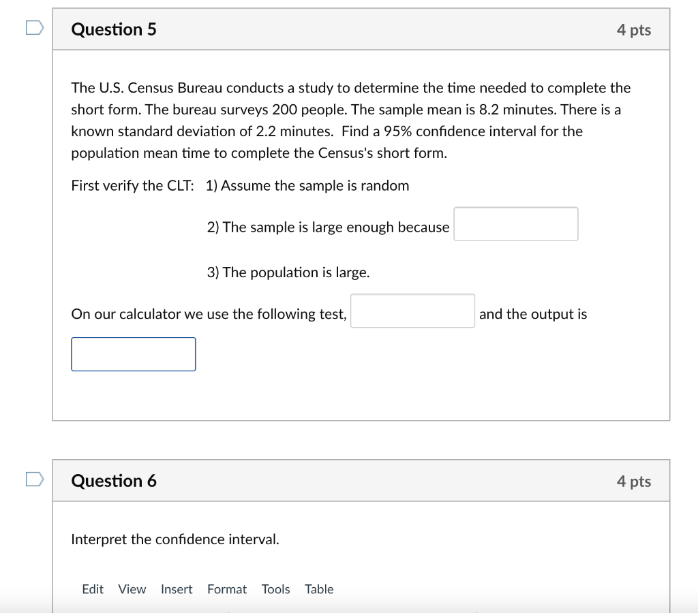The height and width of the screenshot is (613, 698).
Task: Open the Insert menu for Question 6 answer
Action: click(x=177, y=589)
